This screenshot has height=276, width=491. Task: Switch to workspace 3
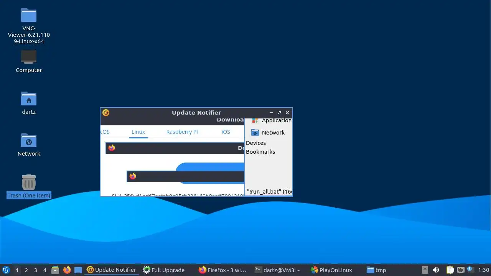(35, 270)
